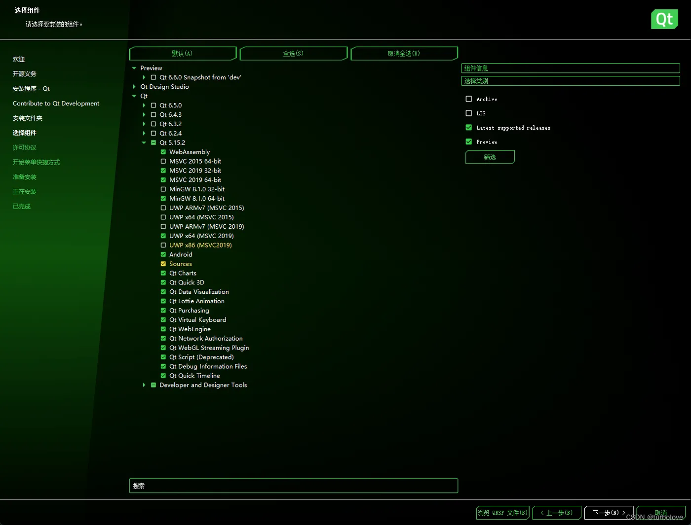Uncheck the Android component checkbox
Viewport: 691px width, 525px height.
pyautogui.click(x=163, y=254)
